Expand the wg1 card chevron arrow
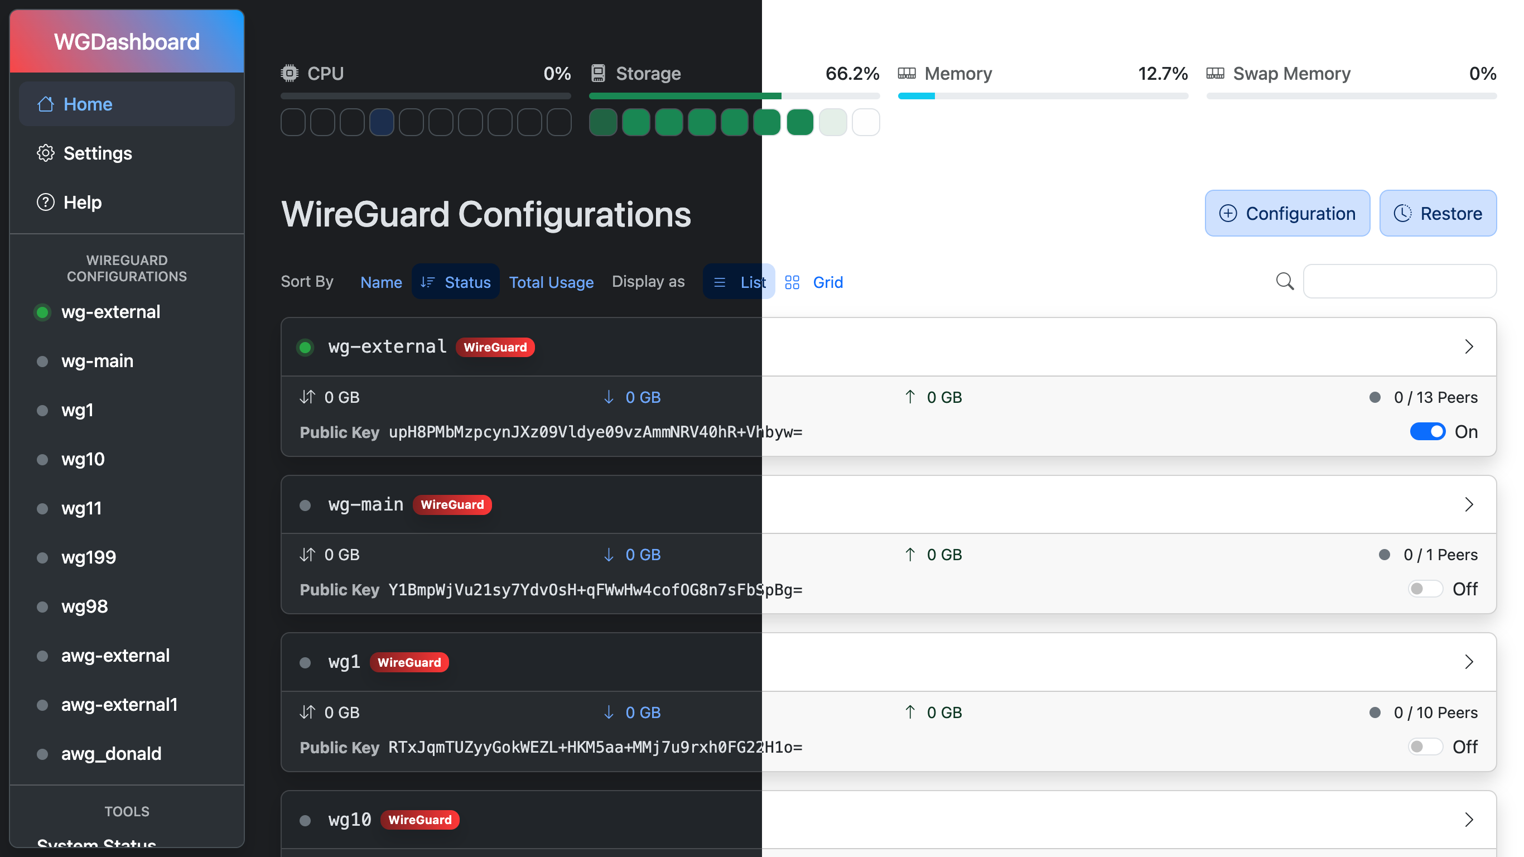This screenshot has height=857, width=1524. 1468,662
